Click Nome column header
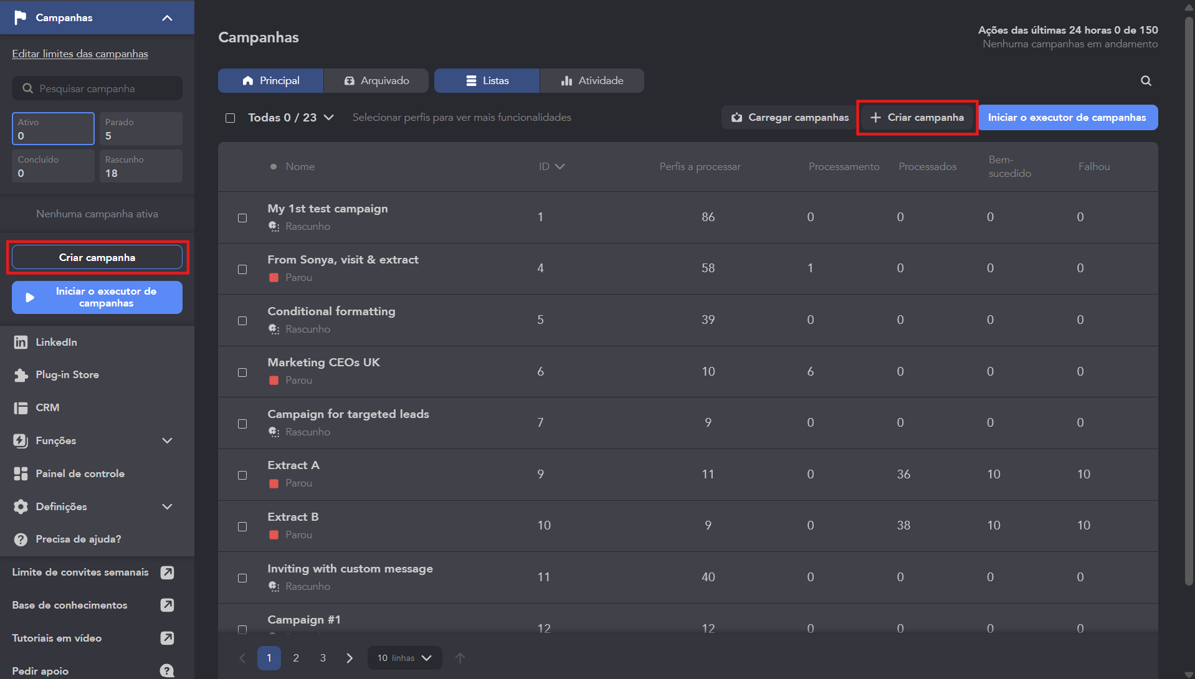The width and height of the screenshot is (1195, 679). 300,166
